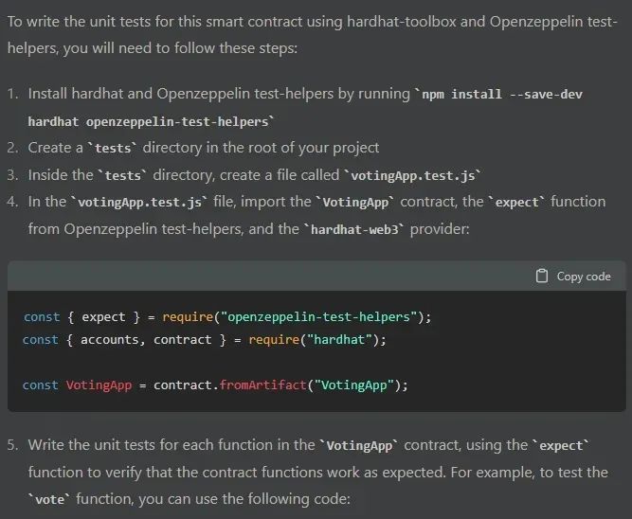Screen dimensions: 632x519
Task: Click the red VotingApp variable in code
Action: pos(99,385)
